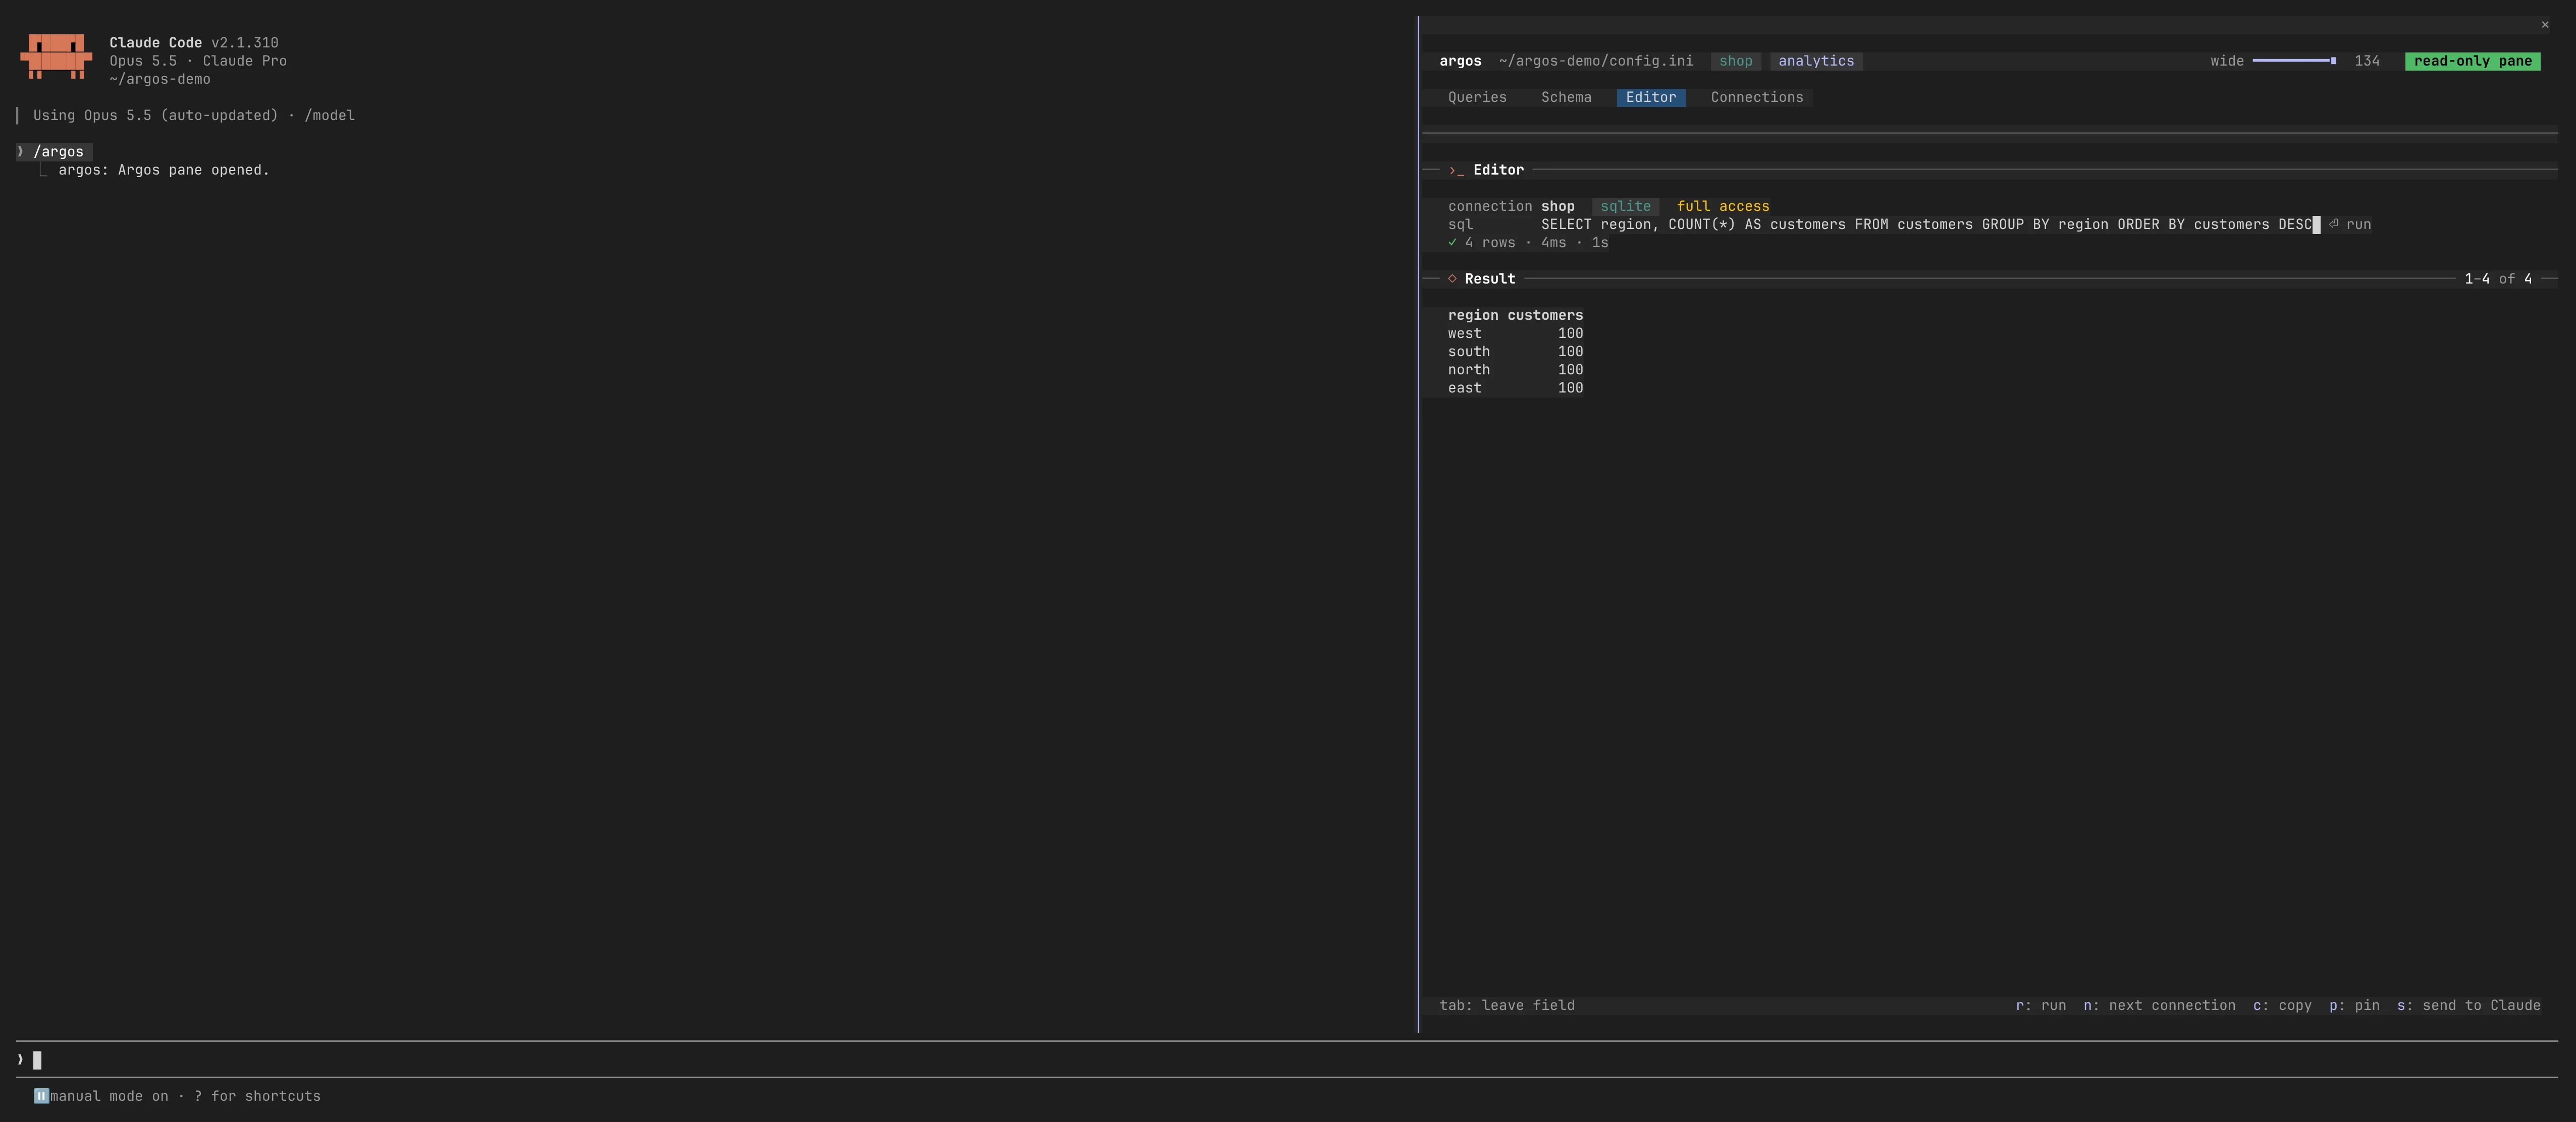Click the s: send to Claude shortcut
The width and height of the screenshot is (2576, 1122).
pos(2468,1006)
